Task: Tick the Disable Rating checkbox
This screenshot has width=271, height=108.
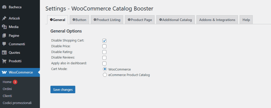Action: (104, 52)
